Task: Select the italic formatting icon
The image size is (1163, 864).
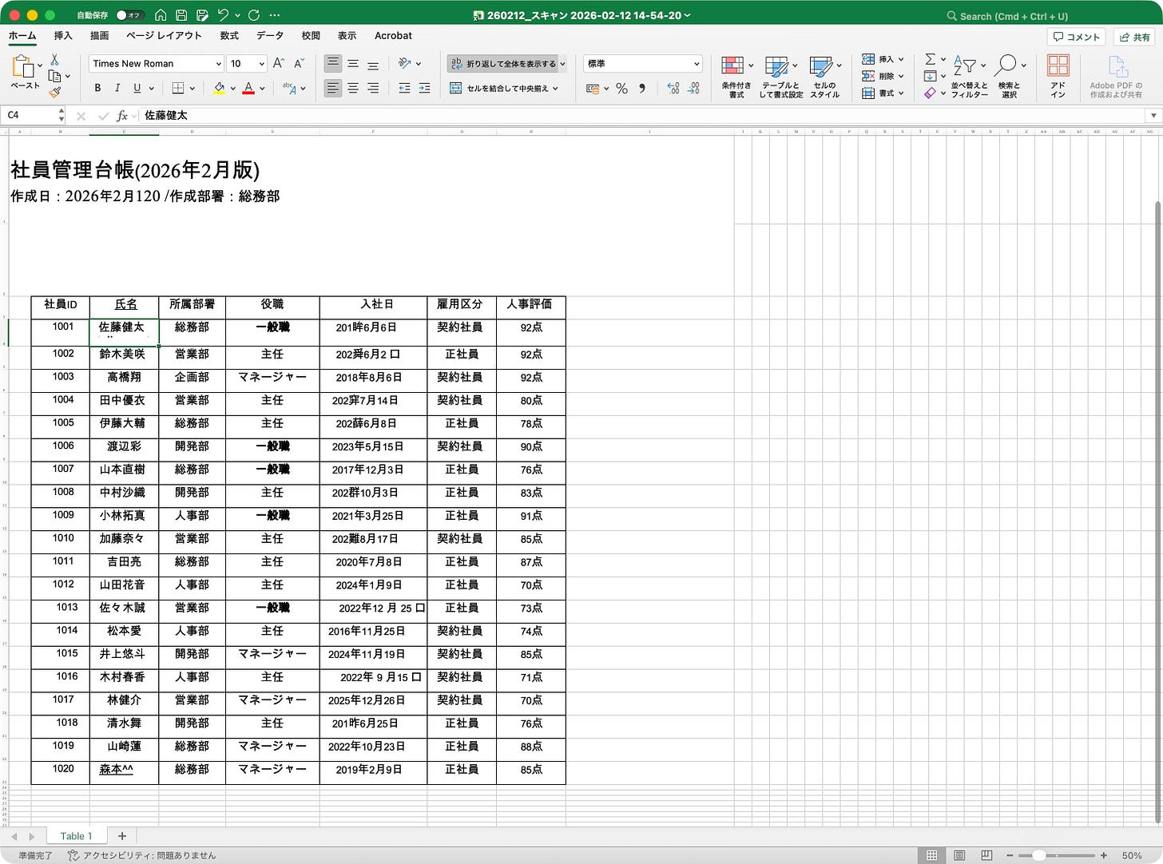Action: 117,88
